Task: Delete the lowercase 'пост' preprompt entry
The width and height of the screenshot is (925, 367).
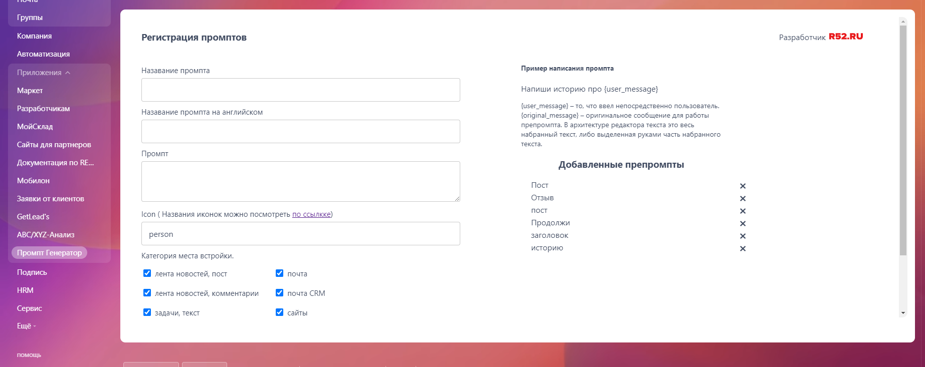Action: 743,211
